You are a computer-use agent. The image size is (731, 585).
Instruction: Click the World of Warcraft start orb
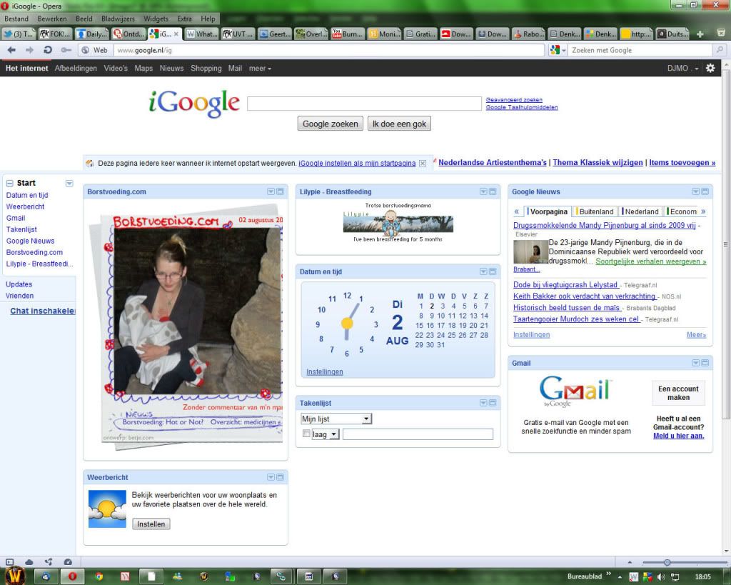15,575
